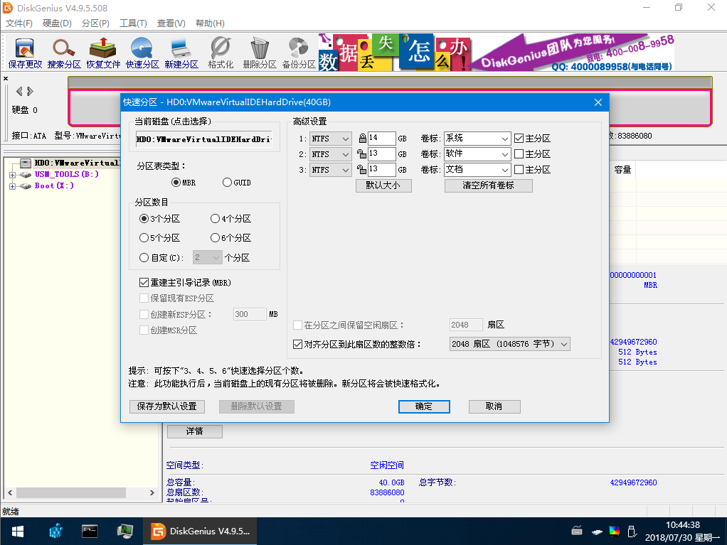
Task: Click the 新建分区 toolbar icon
Action: tap(181, 53)
